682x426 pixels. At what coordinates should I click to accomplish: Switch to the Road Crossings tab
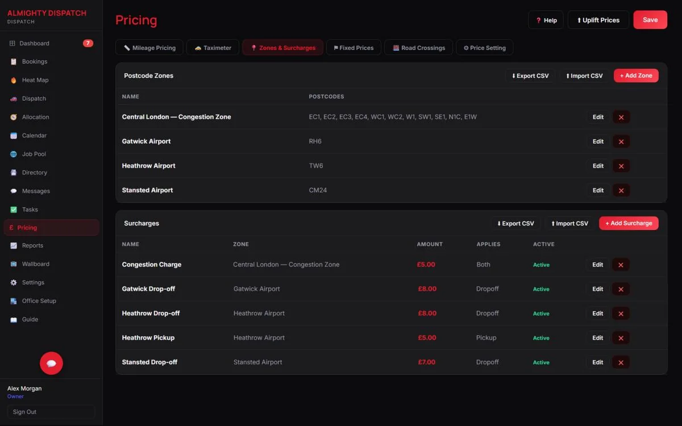pyautogui.click(x=419, y=48)
